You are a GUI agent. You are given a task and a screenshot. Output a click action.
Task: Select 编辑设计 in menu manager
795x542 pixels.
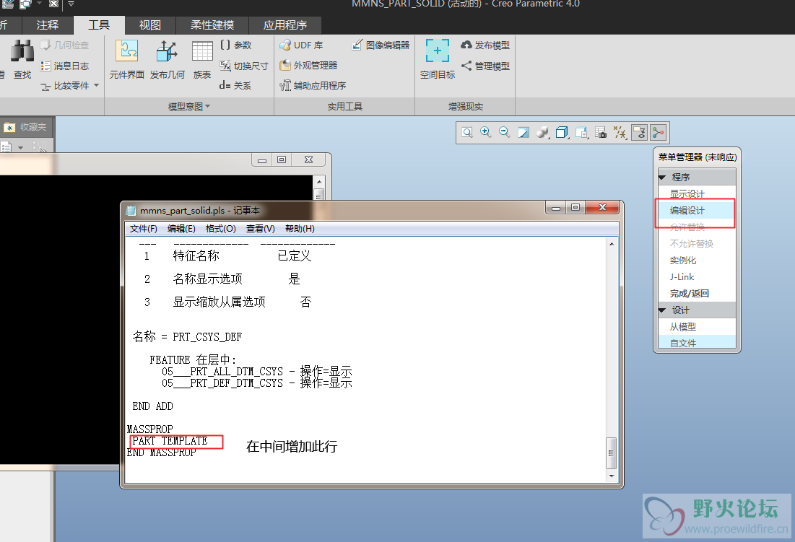[x=697, y=210]
